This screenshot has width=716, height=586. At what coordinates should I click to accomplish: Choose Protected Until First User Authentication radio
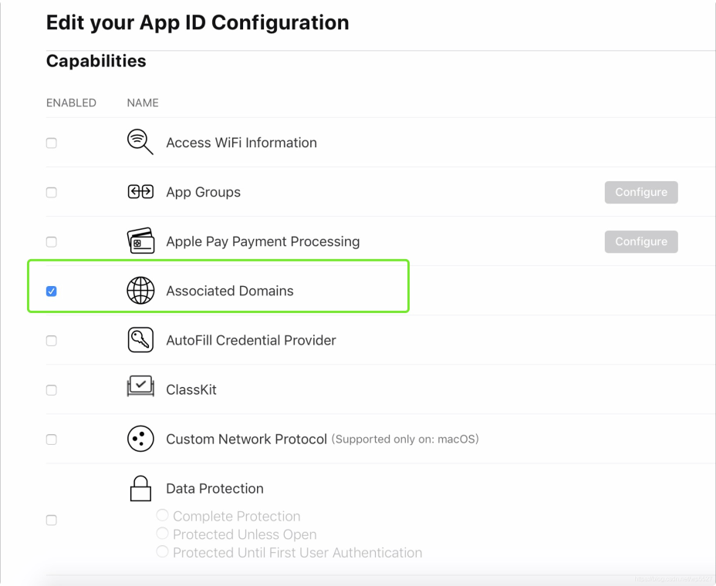(162, 551)
